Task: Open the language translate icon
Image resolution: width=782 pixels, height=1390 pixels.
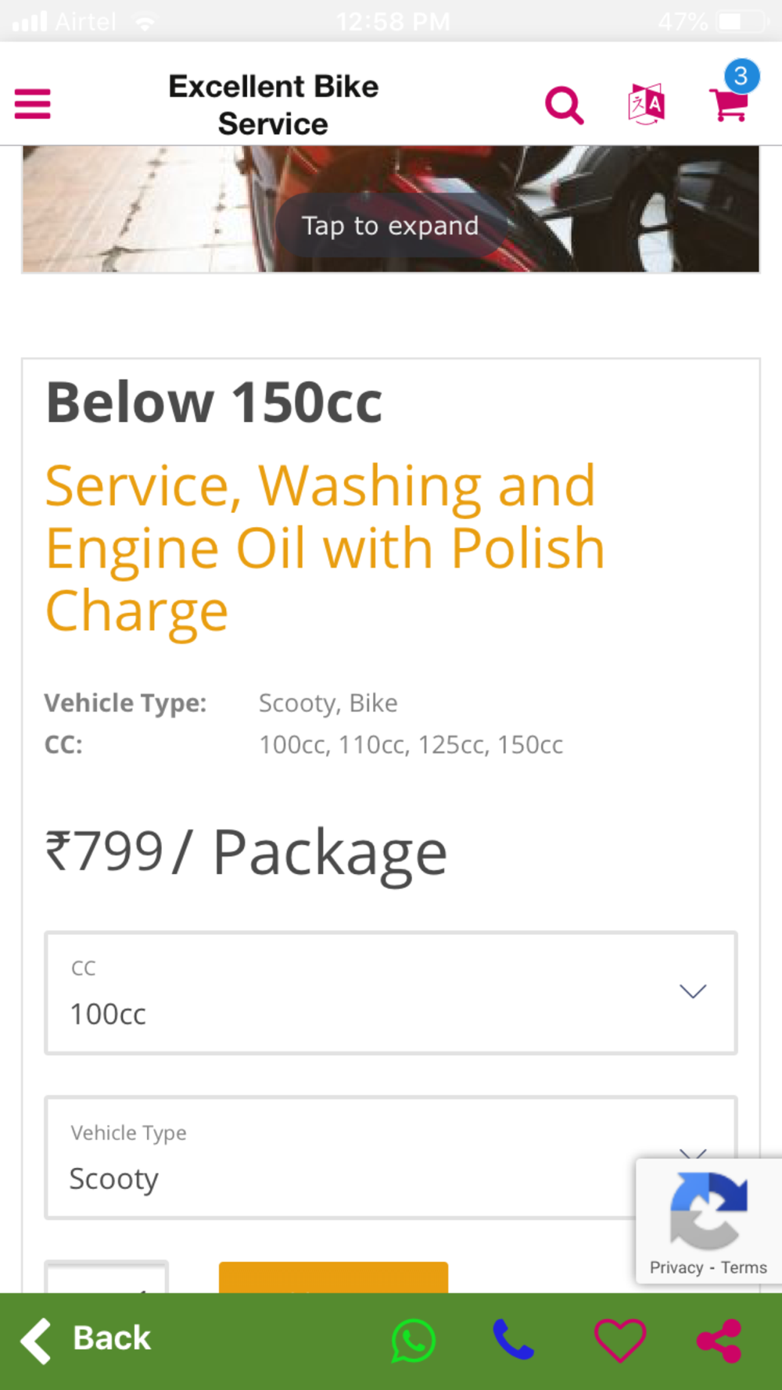Action: [x=646, y=104]
